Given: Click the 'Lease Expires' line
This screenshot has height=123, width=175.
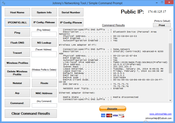Looking at the screenshot, I should (113, 71).
